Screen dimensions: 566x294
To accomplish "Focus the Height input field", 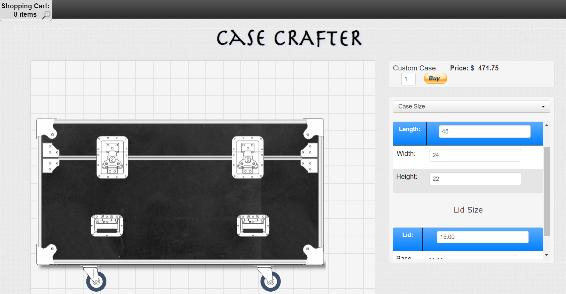I will click(x=475, y=179).
